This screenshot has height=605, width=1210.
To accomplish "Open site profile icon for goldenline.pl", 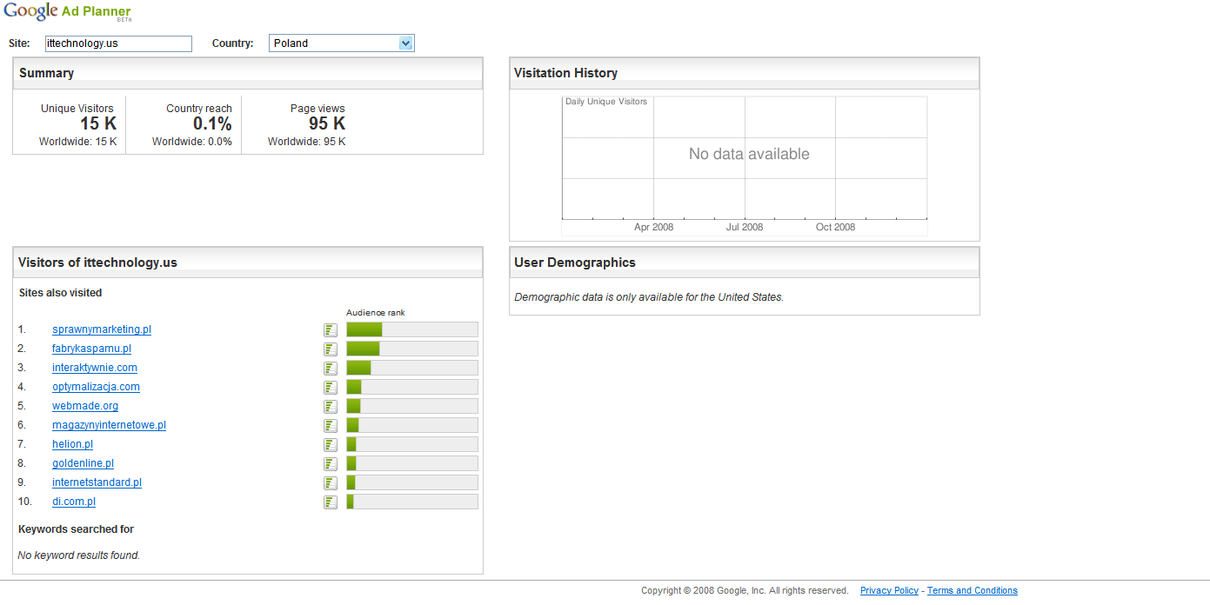I will (331, 463).
